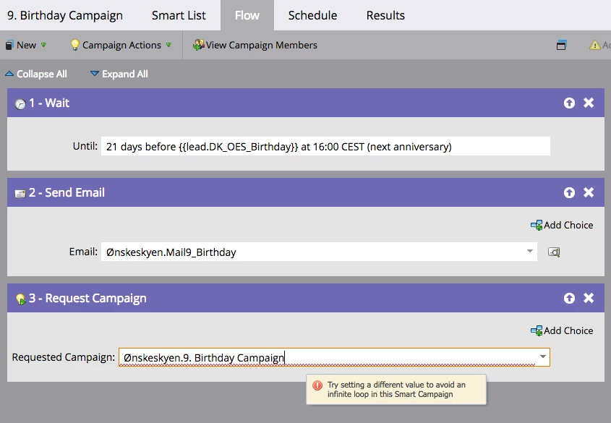Open the Requested Campaign dropdown arrow
This screenshot has width=611, height=423.
click(542, 356)
